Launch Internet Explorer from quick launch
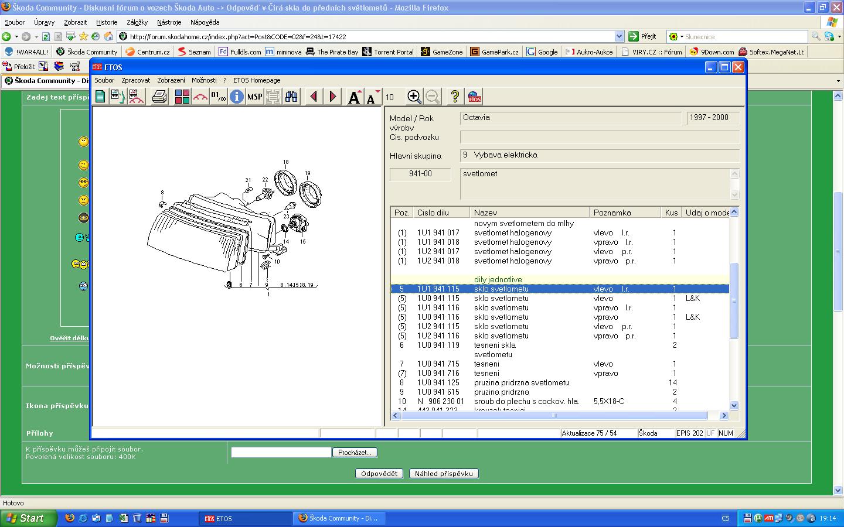844x527 pixels. coord(83,518)
